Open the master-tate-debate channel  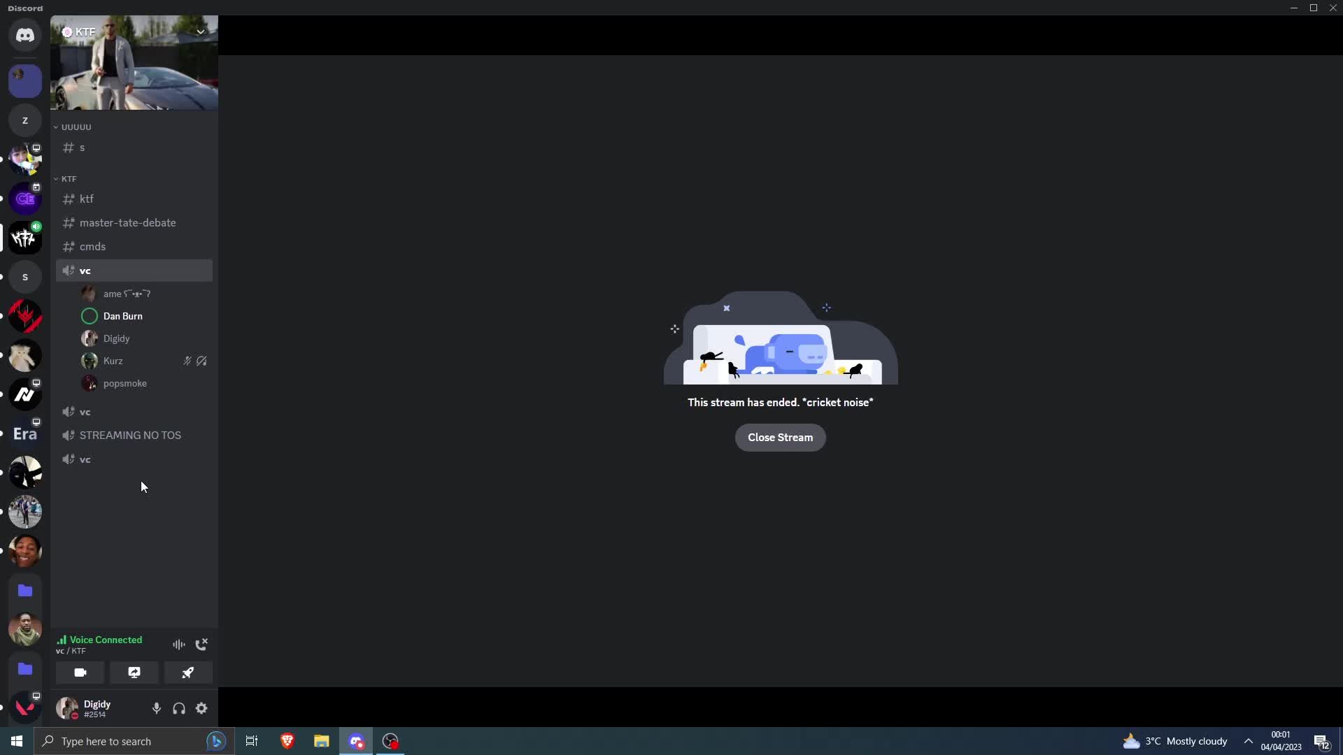coord(127,223)
